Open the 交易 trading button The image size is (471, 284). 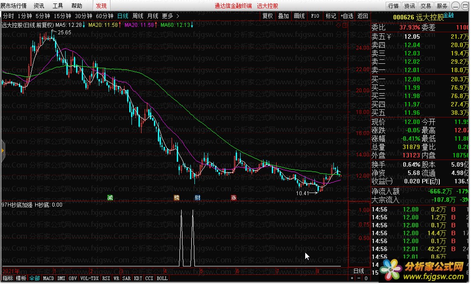[426, 6]
